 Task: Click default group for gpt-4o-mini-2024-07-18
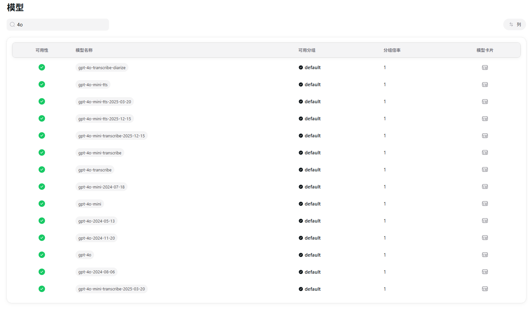310,187
